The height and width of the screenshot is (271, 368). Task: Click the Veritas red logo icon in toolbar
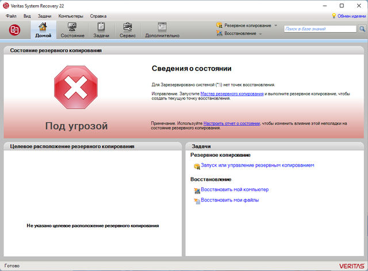14,29
